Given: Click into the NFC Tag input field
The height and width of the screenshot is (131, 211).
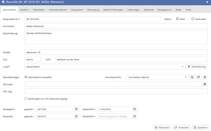Looking at the screenshot, I should click(116, 91).
